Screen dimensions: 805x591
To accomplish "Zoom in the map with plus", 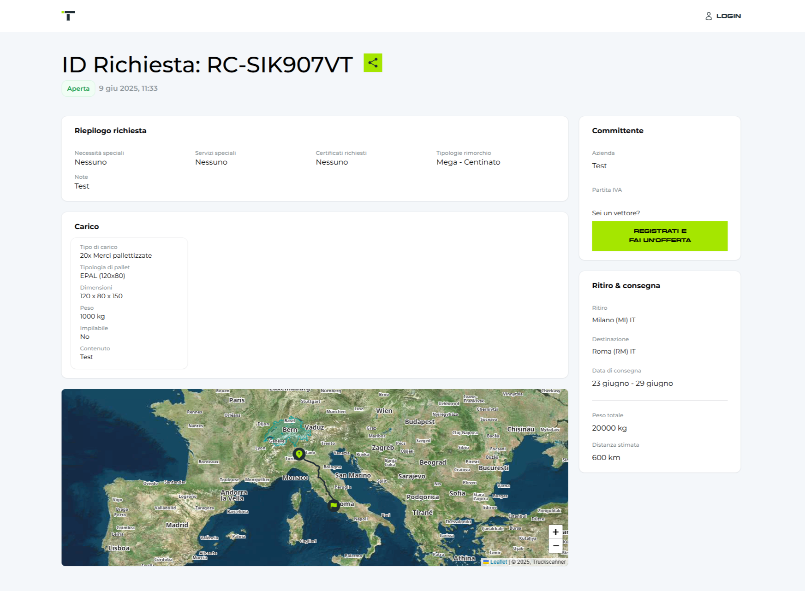I will (555, 532).
